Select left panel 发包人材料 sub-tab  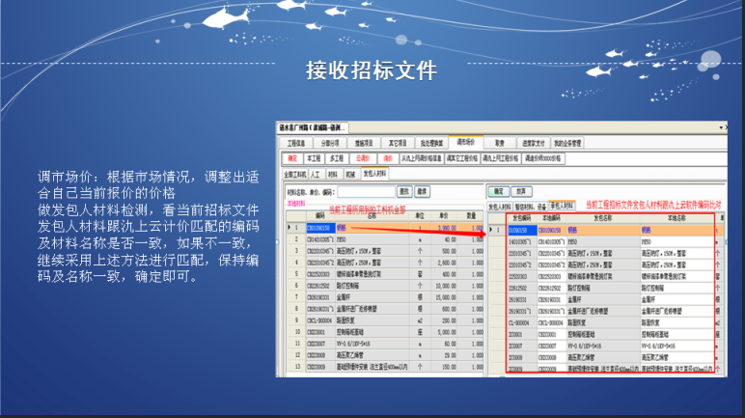click(374, 174)
